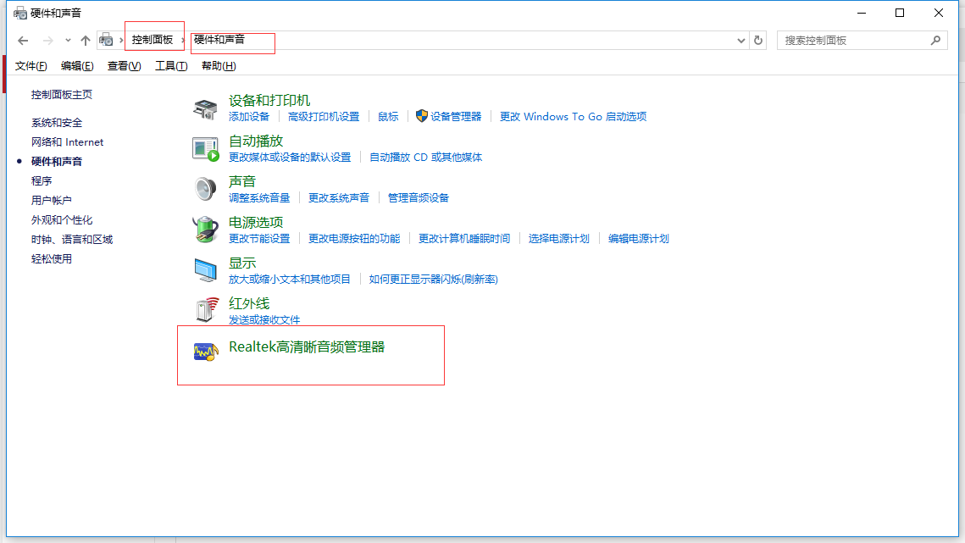The width and height of the screenshot is (965, 543).
Task: Open the 编辑(E) menu
Action: [x=77, y=66]
